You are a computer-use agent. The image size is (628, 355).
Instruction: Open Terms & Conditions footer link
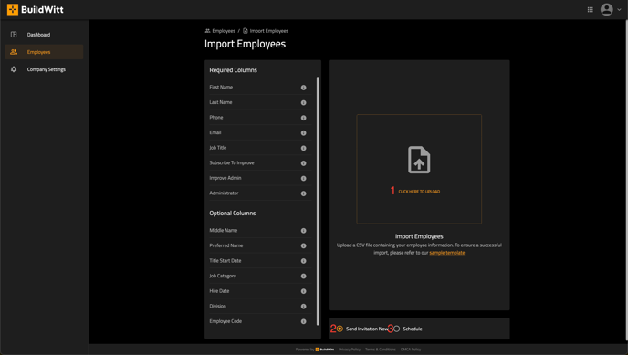point(380,350)
